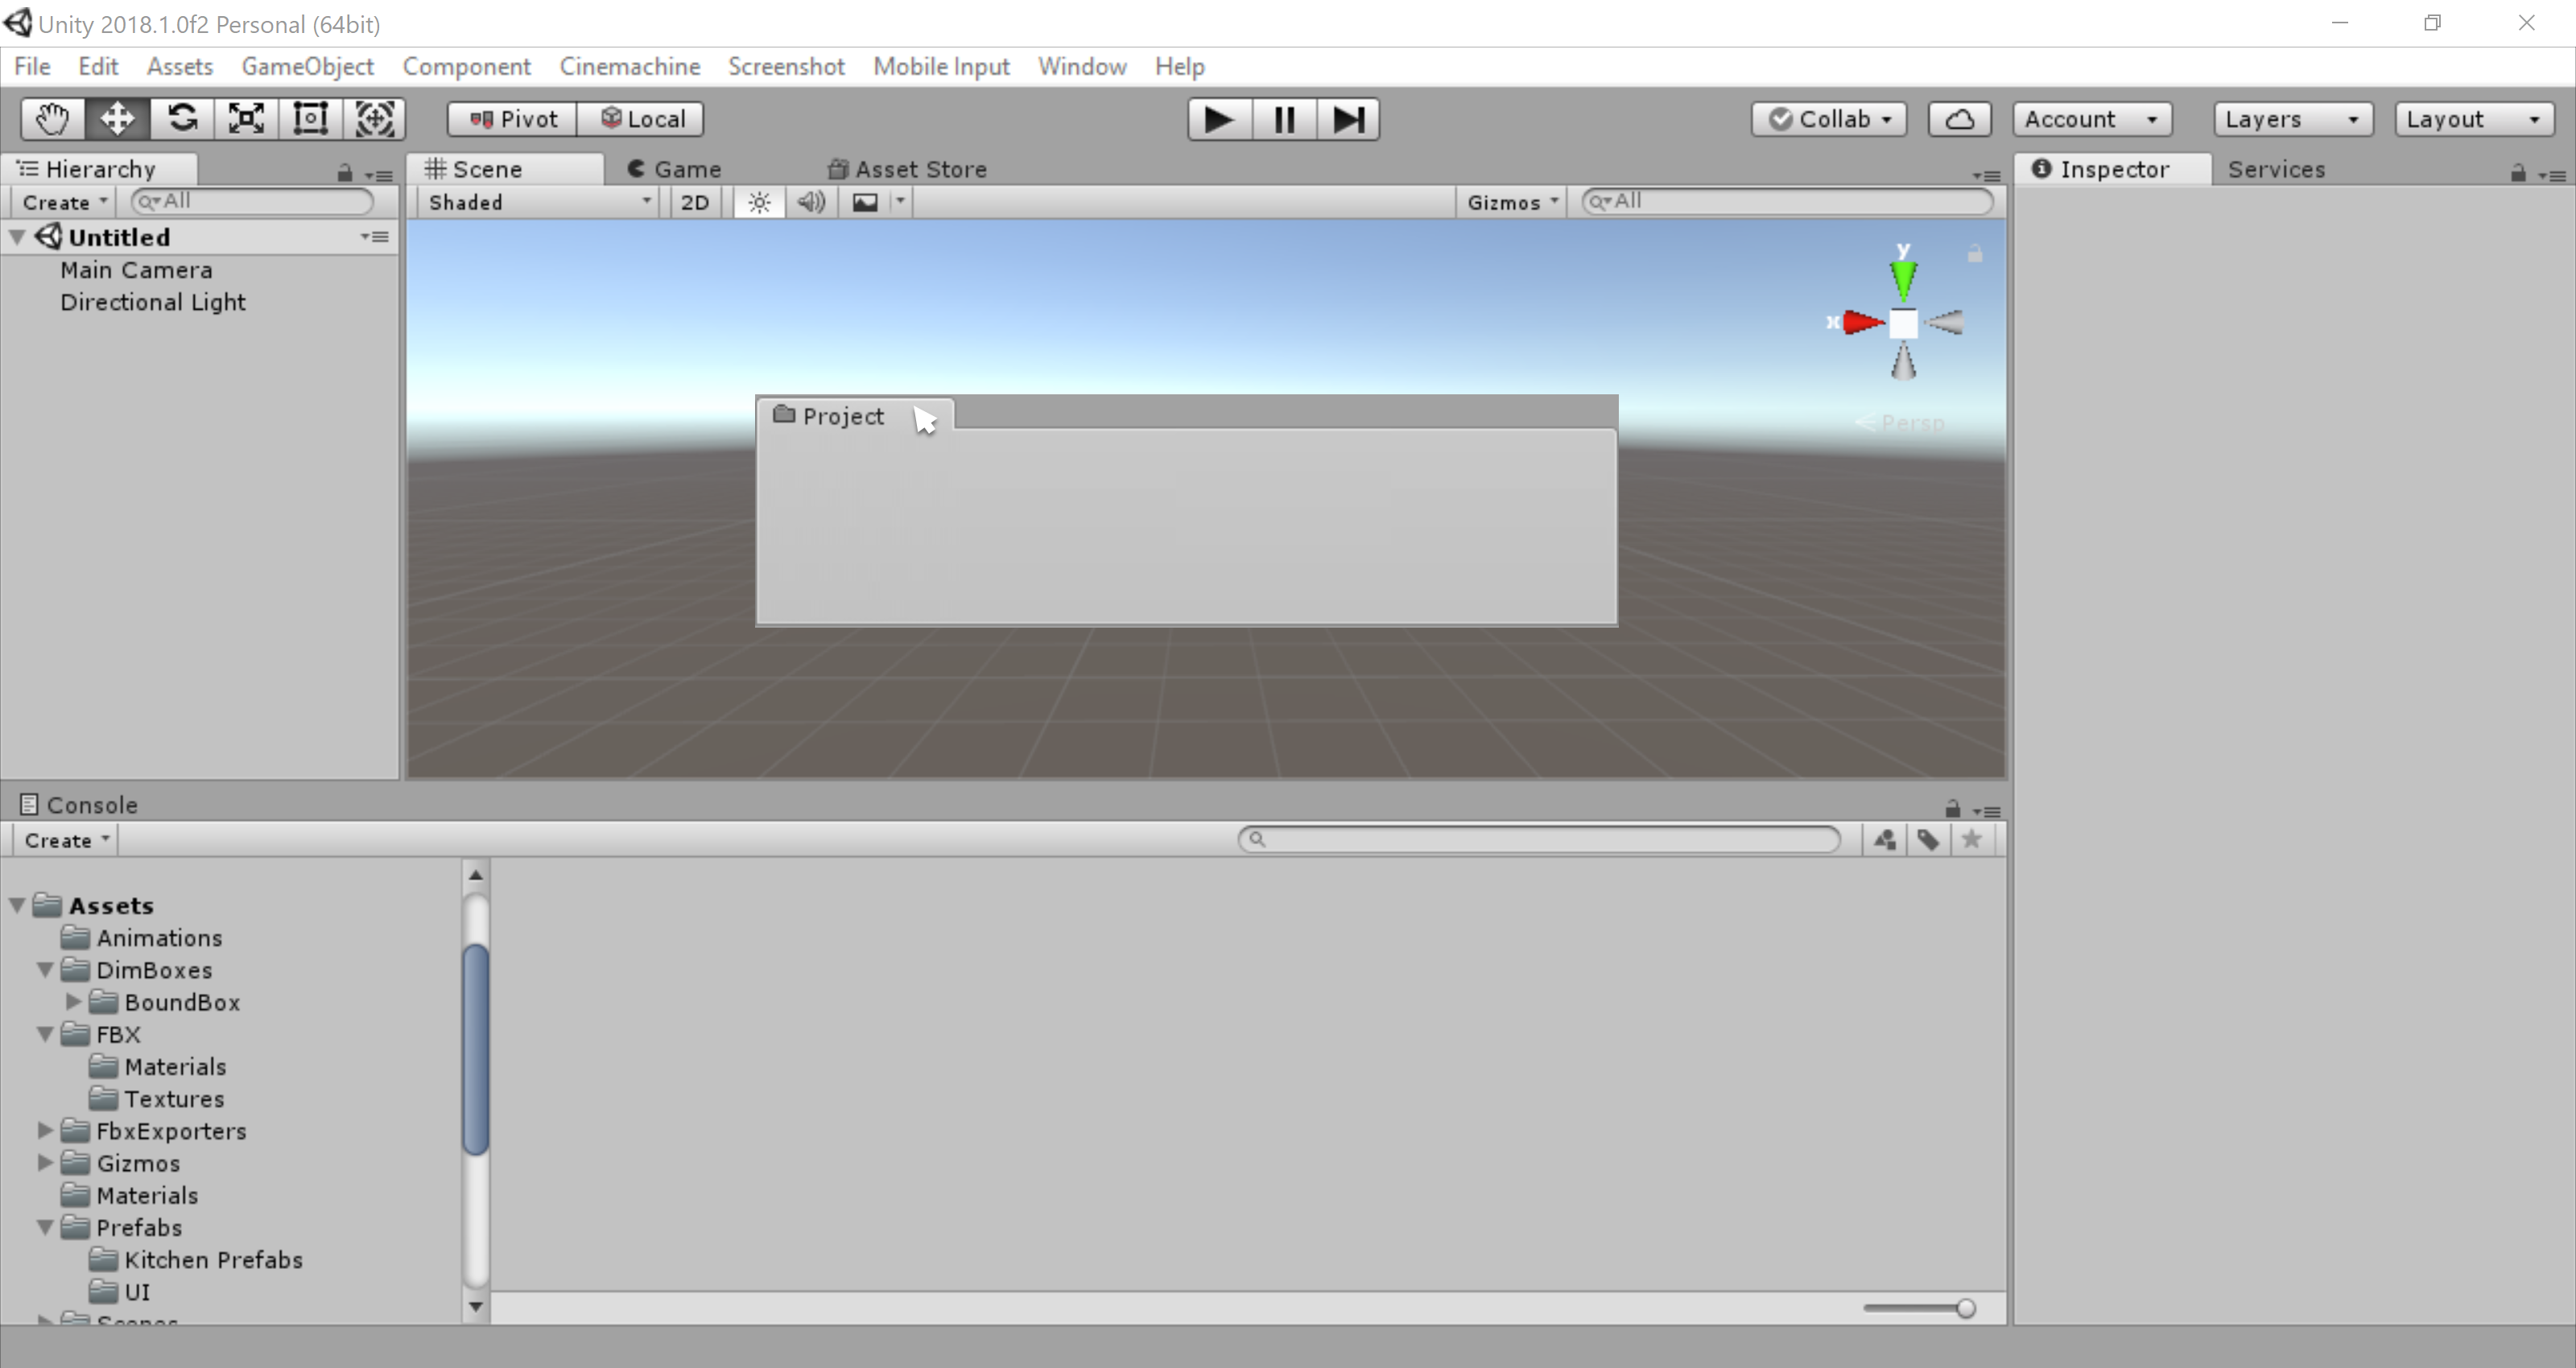This screenshot has width=2576, height=1368.
Task: Click the Collab button
Action: click(x=1829, y=119)
